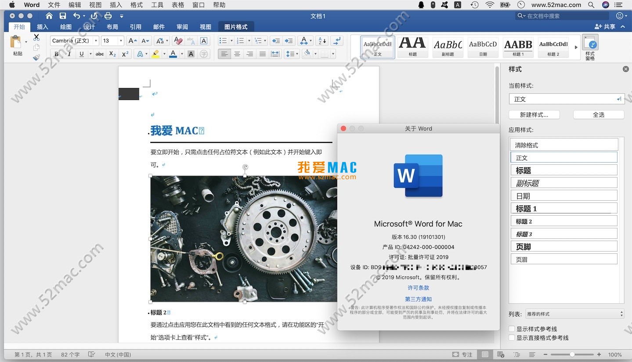The width and height of the screenshot is (632, 362).
Task: Sort text with A-Z icon
Action: click(322, 41)
